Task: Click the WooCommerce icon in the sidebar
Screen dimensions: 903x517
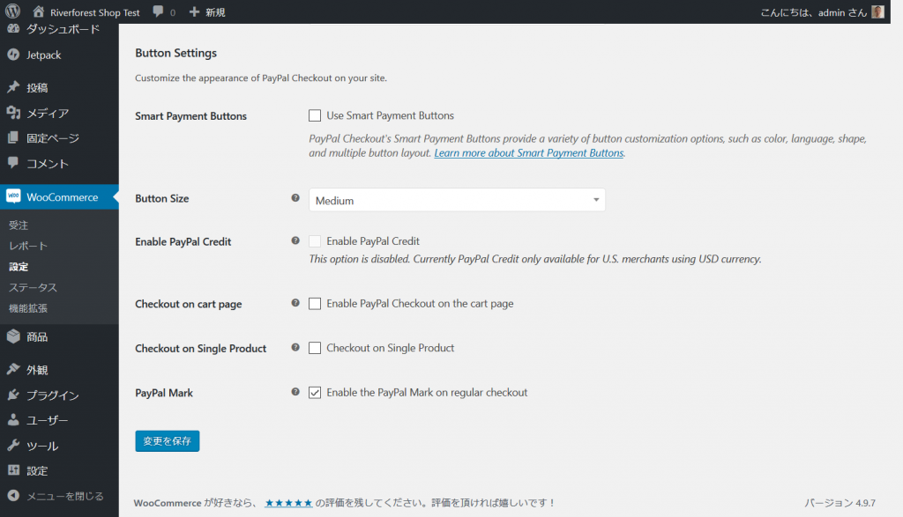Action: [x=13, y=197]
